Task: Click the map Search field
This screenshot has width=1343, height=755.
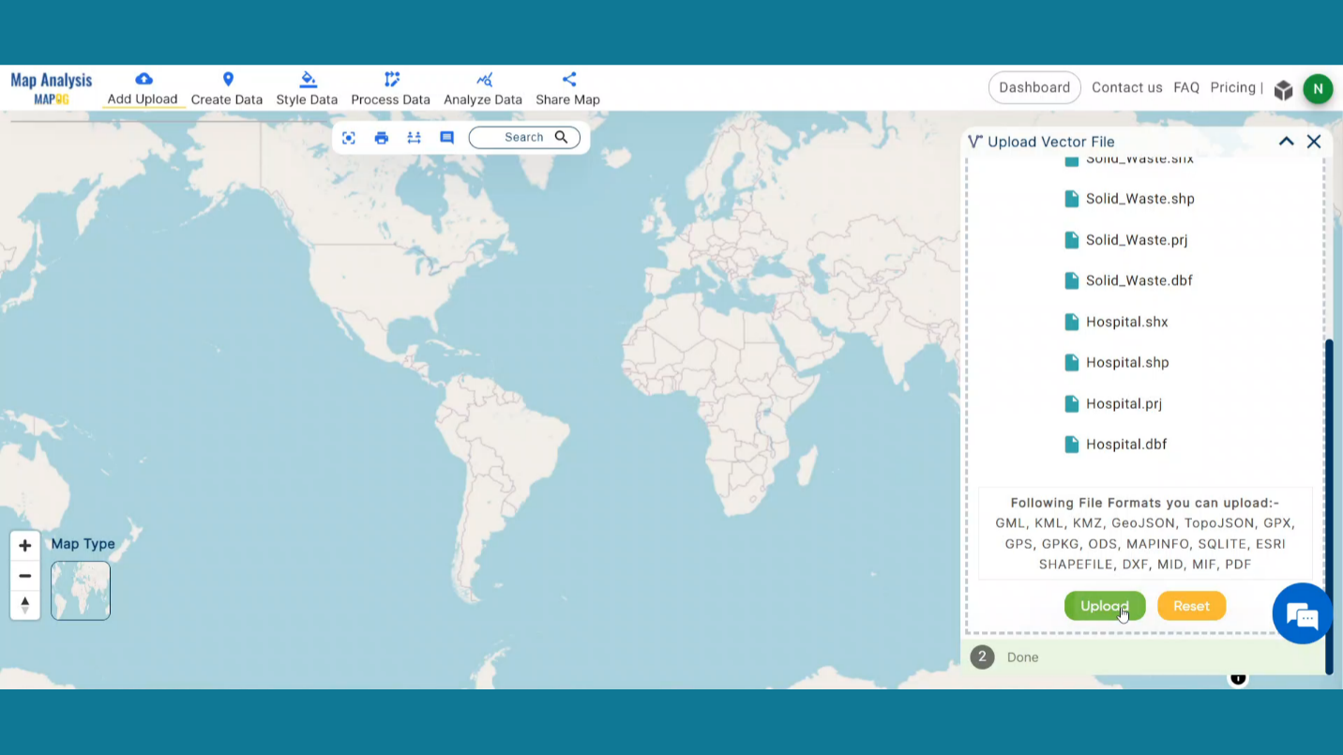Action: 523,138
